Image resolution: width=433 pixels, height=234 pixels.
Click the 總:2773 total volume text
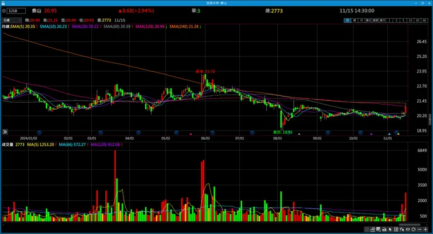(x=274, y=11)
